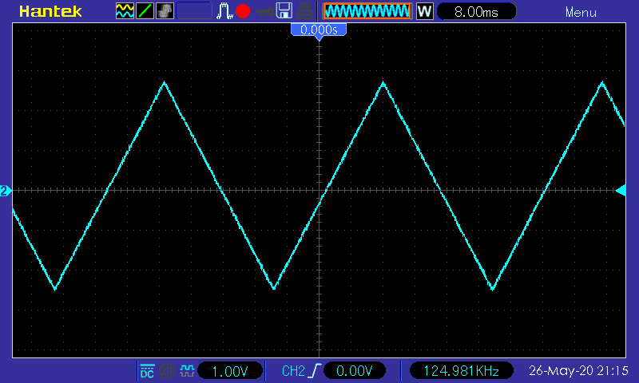Select the green diagonal line display icon
639x383 pixels.
(145, 11)
